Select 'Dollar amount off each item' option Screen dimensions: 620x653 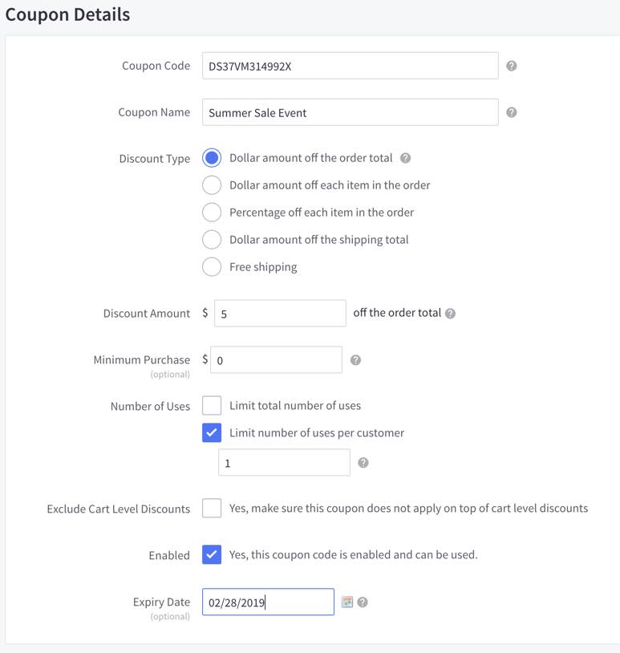pyautogui.click(x=212, y=185)
